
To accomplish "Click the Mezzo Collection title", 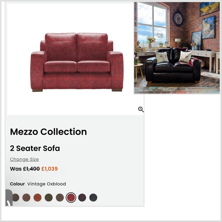I will (49, 132).
